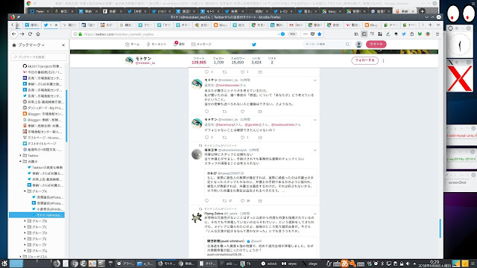Select the Tweets count 109,985
The image size is (477, 268).
(x=199, y=60)
